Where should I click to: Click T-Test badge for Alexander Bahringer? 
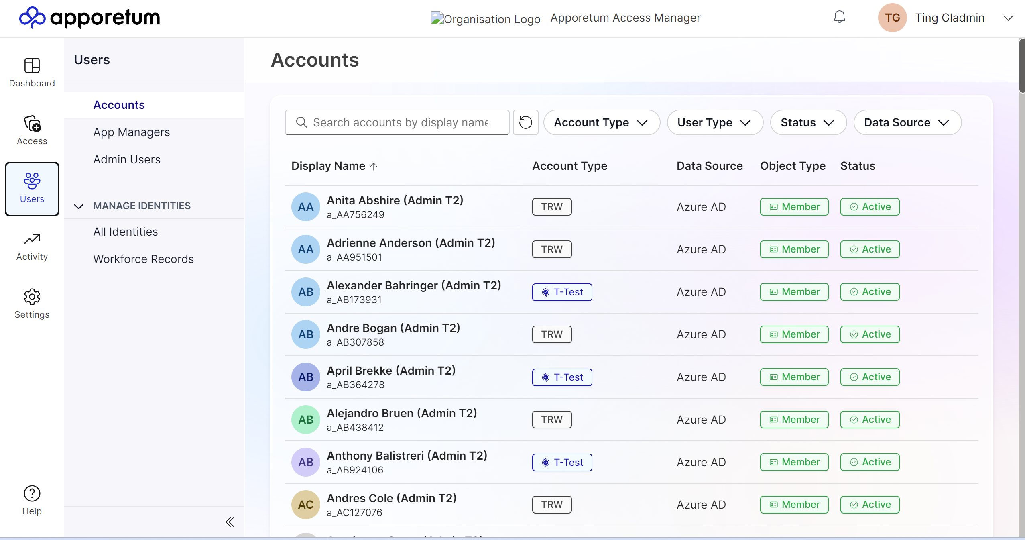[562, 292]
